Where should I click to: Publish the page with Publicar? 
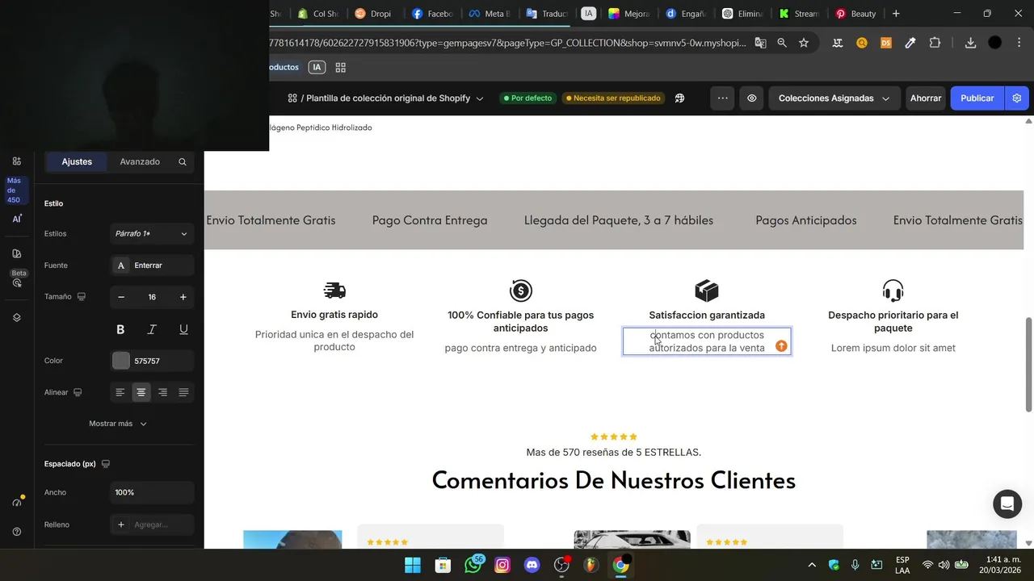(977, 98)
